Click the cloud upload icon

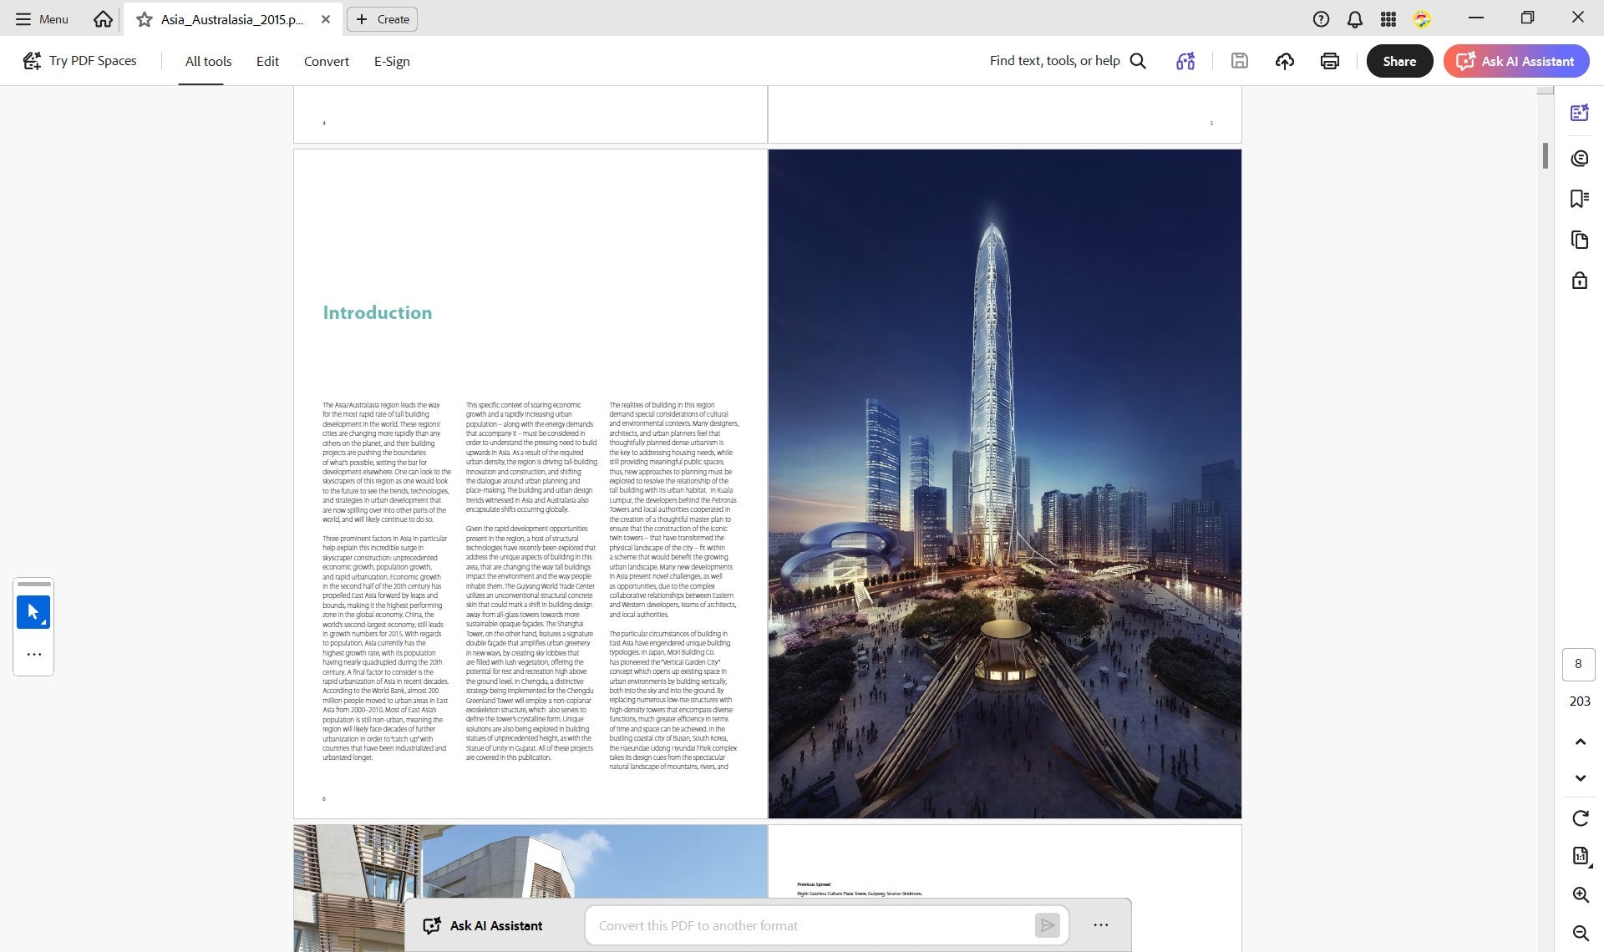pos(1285,61)
